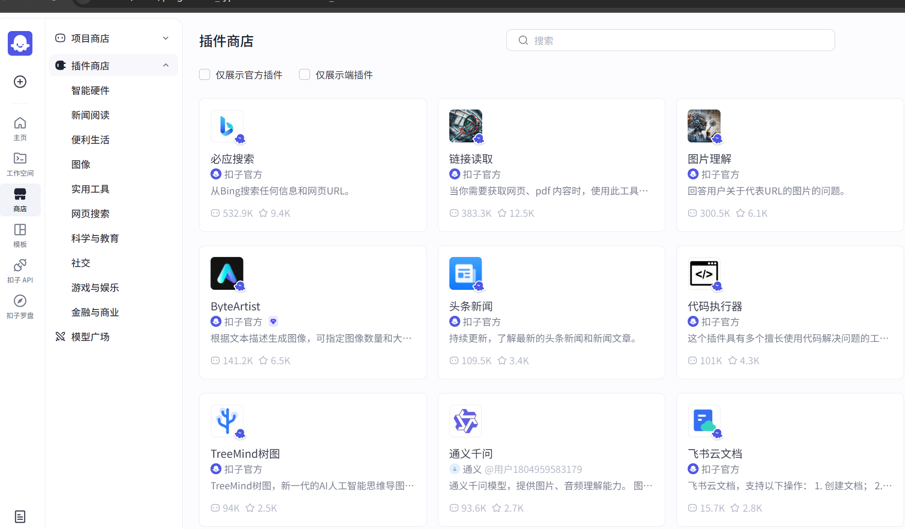Viewport: 905px width, 529px height.
Task: Open the TreeMind树图 plugin title
Action: pyautogui.click(x=245, y=454)
